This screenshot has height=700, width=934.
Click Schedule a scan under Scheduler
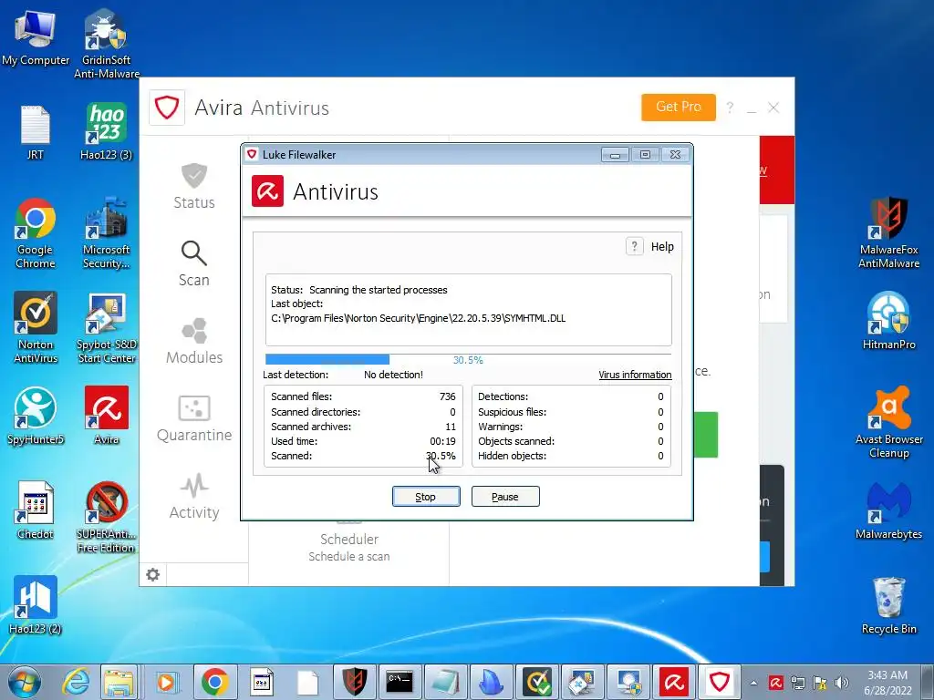pyautogui.click(x=349, y=556)
